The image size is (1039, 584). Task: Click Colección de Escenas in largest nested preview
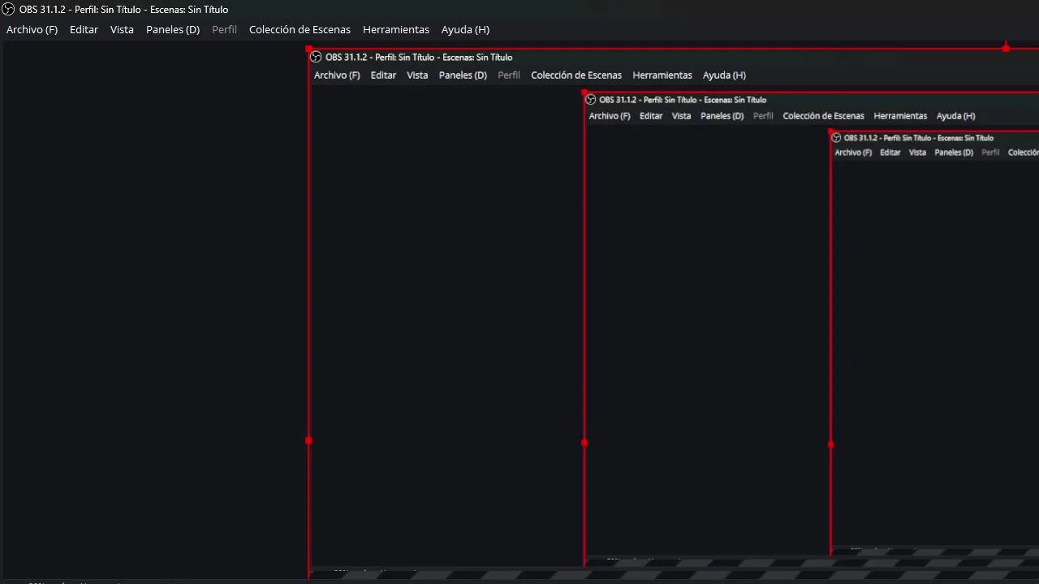(576, 75)
